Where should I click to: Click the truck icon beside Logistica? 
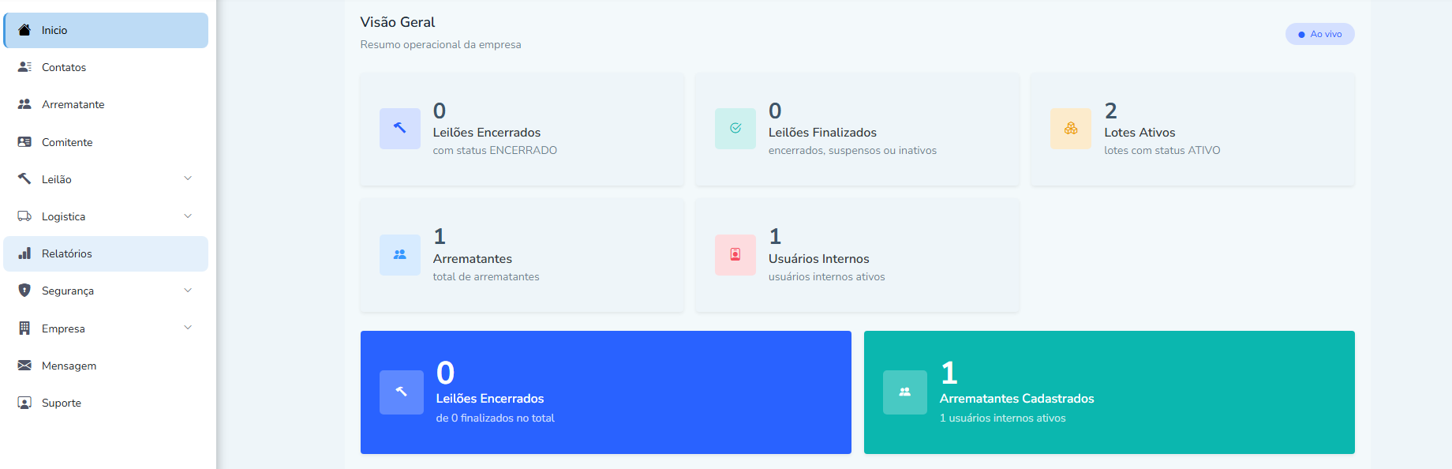click(x=24, y=216)
